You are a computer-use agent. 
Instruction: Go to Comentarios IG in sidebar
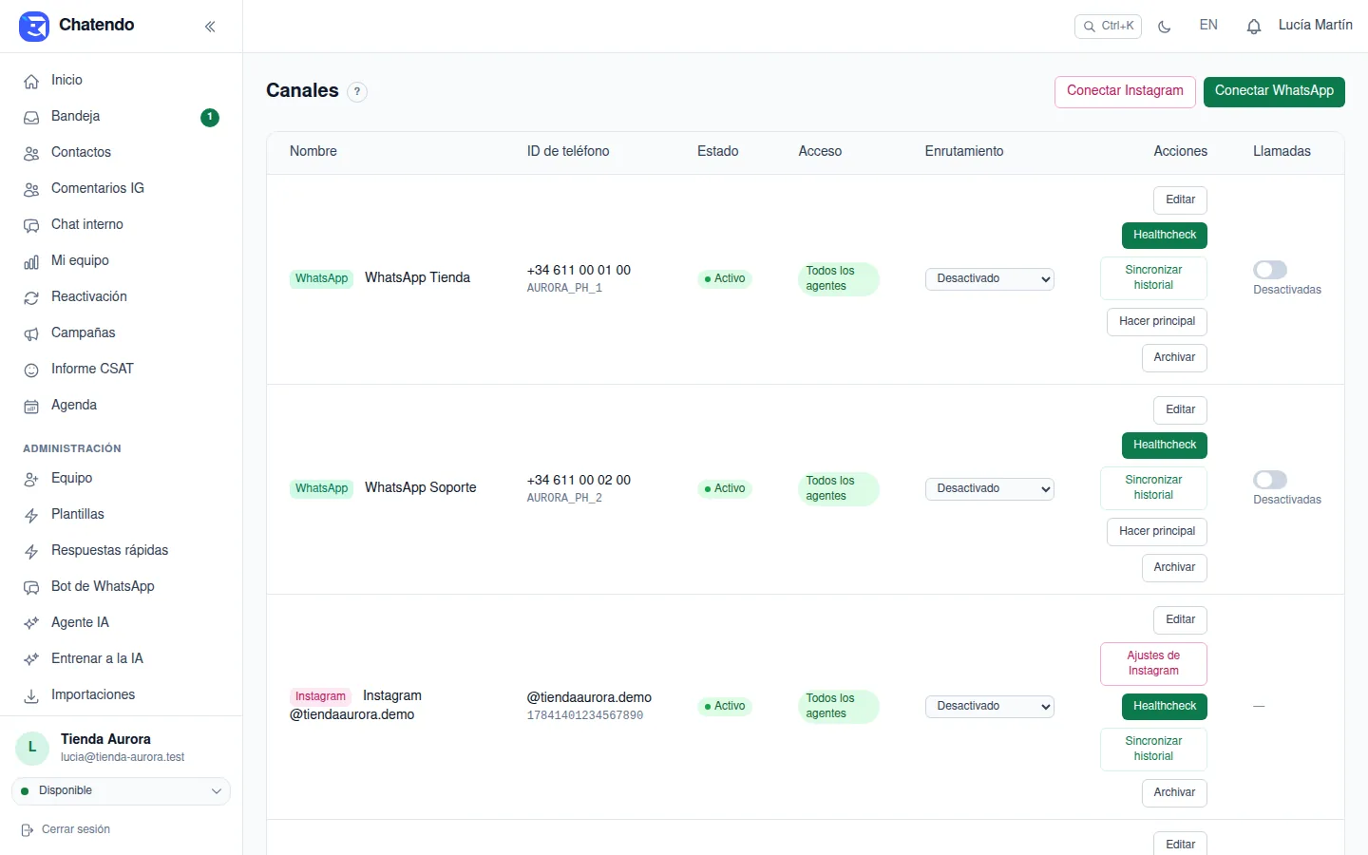tap(121, 188)
